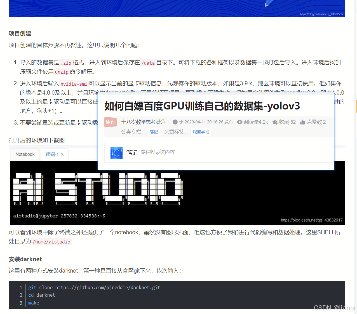Screen dimensions: 357x314
Task: Click the 文章标签 label
Action: click(x=175, y=132)
